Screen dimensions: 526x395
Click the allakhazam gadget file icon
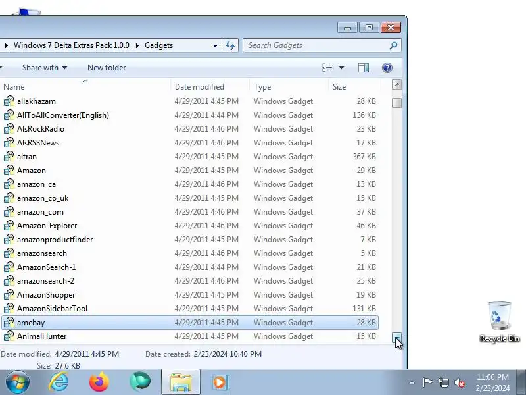click(9, 101)
